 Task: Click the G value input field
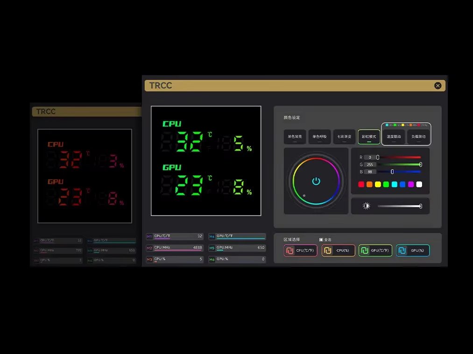coord(370,165)
